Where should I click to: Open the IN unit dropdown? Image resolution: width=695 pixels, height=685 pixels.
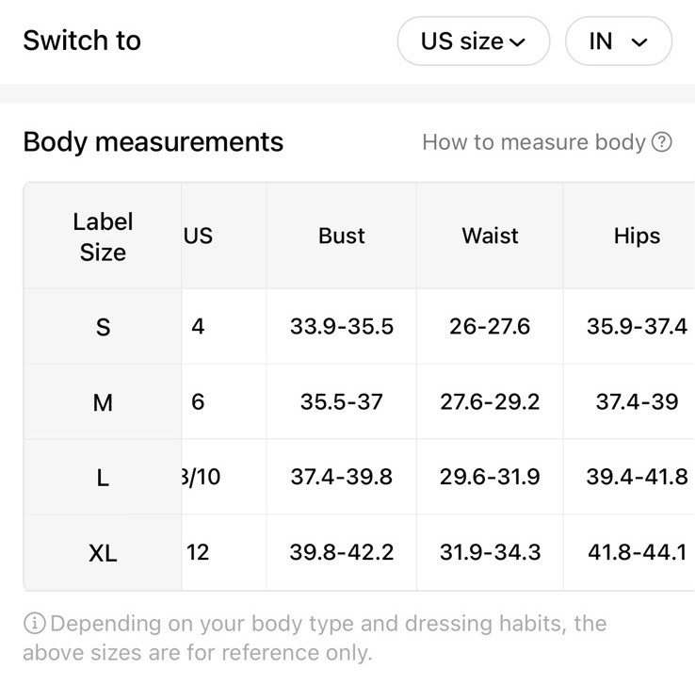point(619,41)
